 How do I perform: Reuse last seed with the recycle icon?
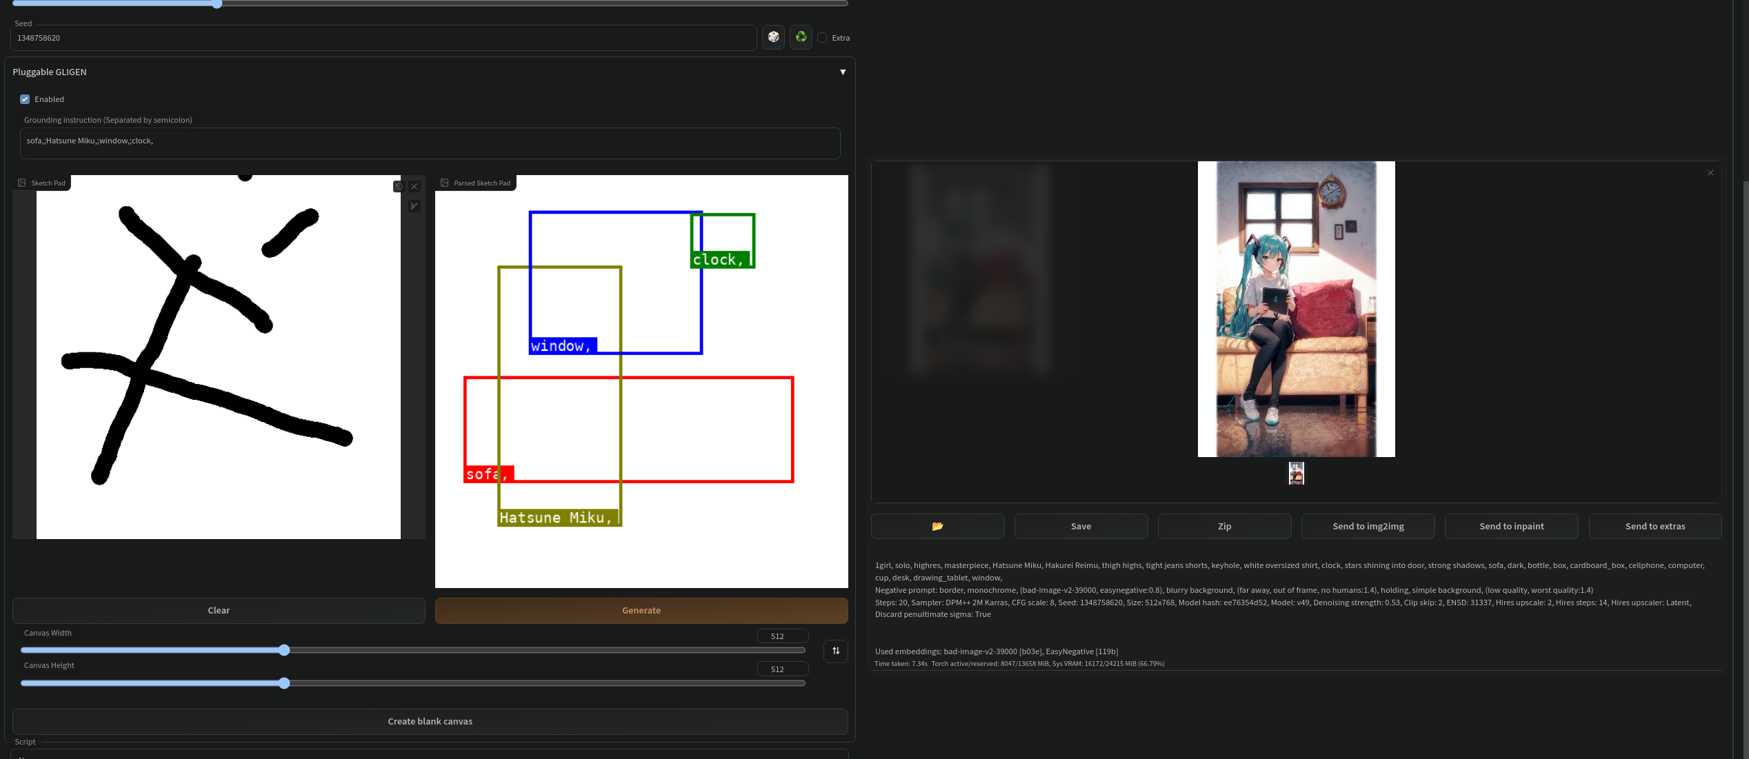[801, 37]
